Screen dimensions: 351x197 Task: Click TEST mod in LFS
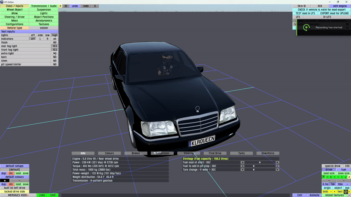(x=305, y=13)
